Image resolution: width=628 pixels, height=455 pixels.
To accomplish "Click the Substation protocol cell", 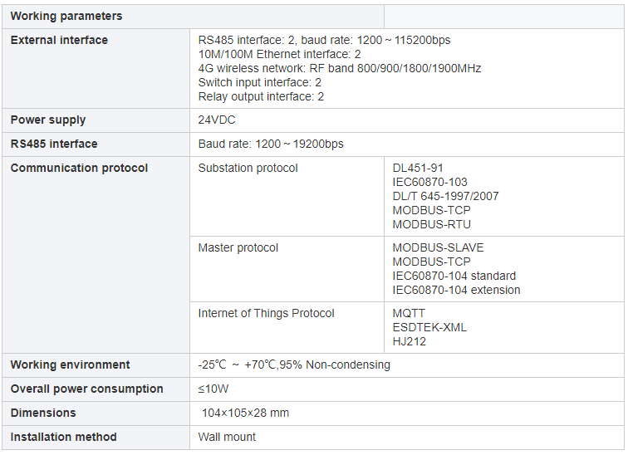I will click(287, 196).
